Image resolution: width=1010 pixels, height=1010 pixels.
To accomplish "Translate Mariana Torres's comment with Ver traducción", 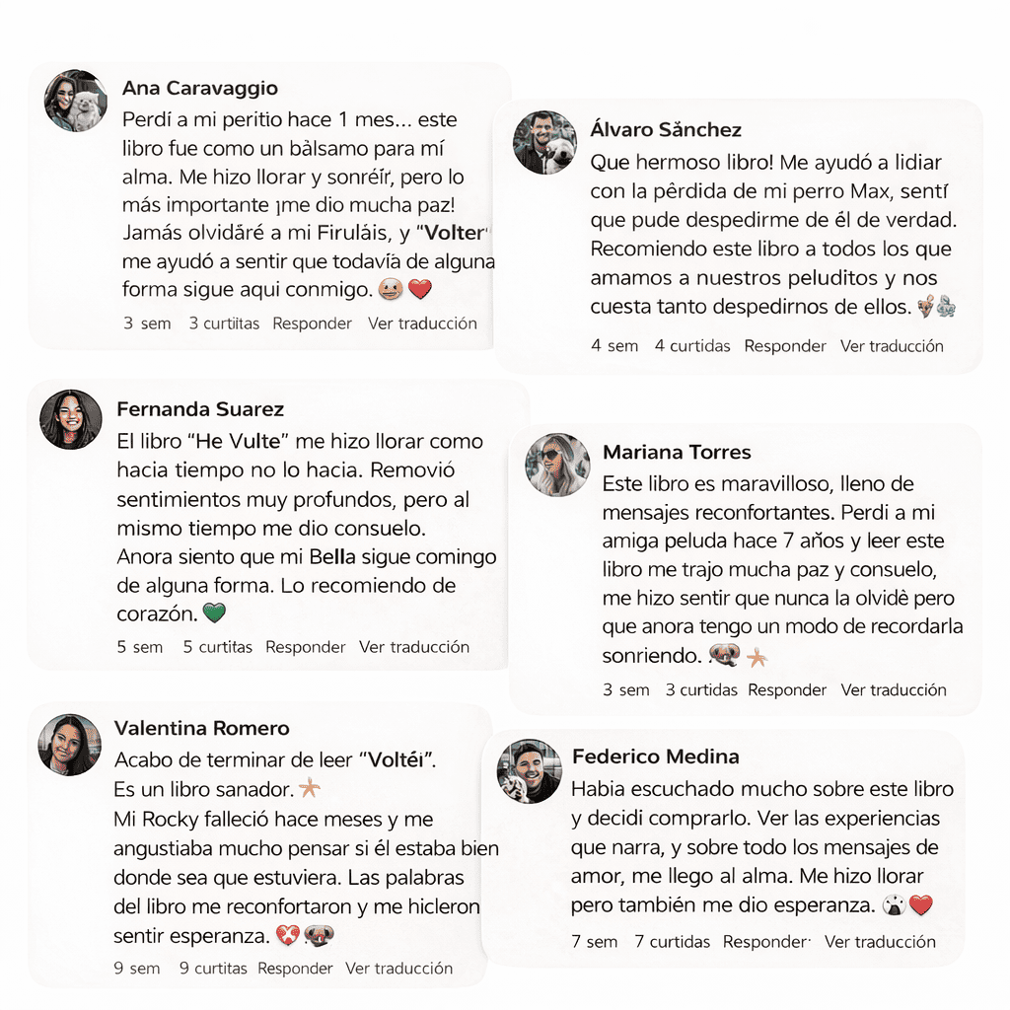I will [x=894, y=689].
